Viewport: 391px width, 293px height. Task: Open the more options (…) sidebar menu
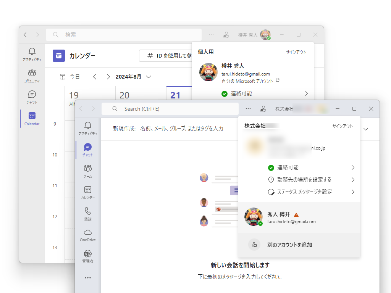click(x=87, y=278)
